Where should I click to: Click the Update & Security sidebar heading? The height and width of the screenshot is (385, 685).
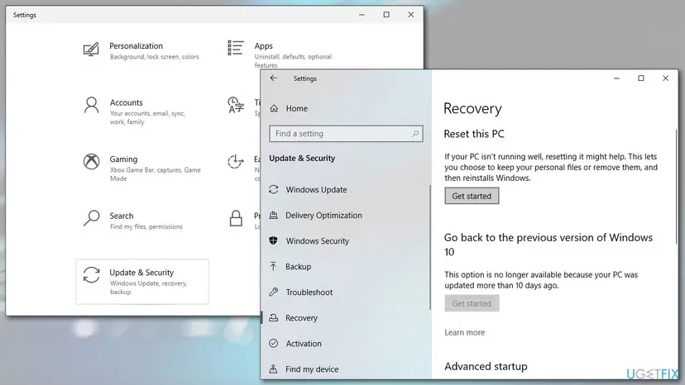[x=302, y=158]
